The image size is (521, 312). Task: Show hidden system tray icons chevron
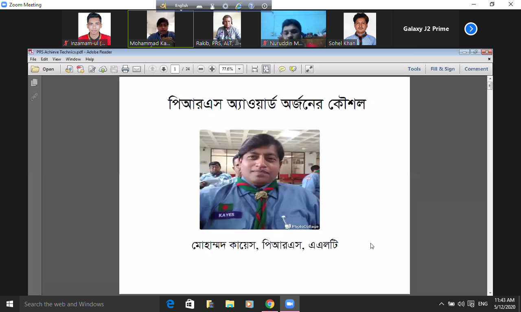(x=441, y=304)
